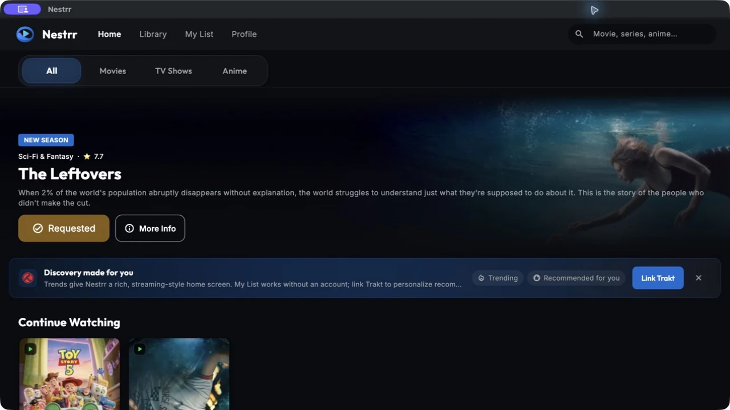
Task: Click the Nestrr window title text
Action: pyautogui.click(x=59, y=10)
